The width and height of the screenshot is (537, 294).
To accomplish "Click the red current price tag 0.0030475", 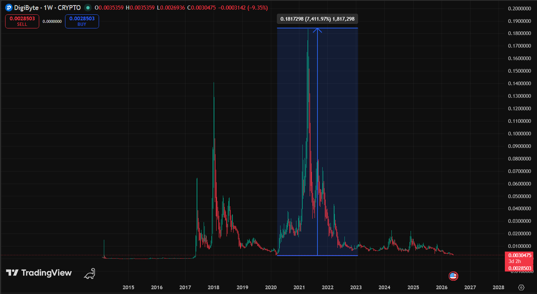I will click(520, 255).
